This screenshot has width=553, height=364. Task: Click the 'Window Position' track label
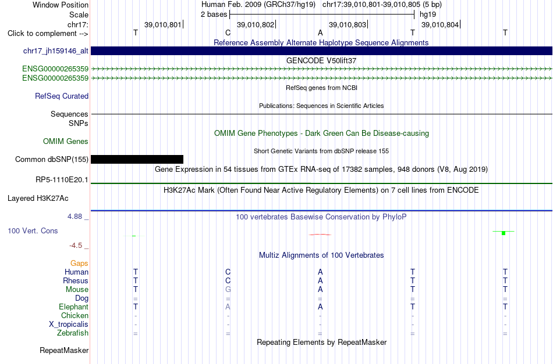[x=61, y=5]
